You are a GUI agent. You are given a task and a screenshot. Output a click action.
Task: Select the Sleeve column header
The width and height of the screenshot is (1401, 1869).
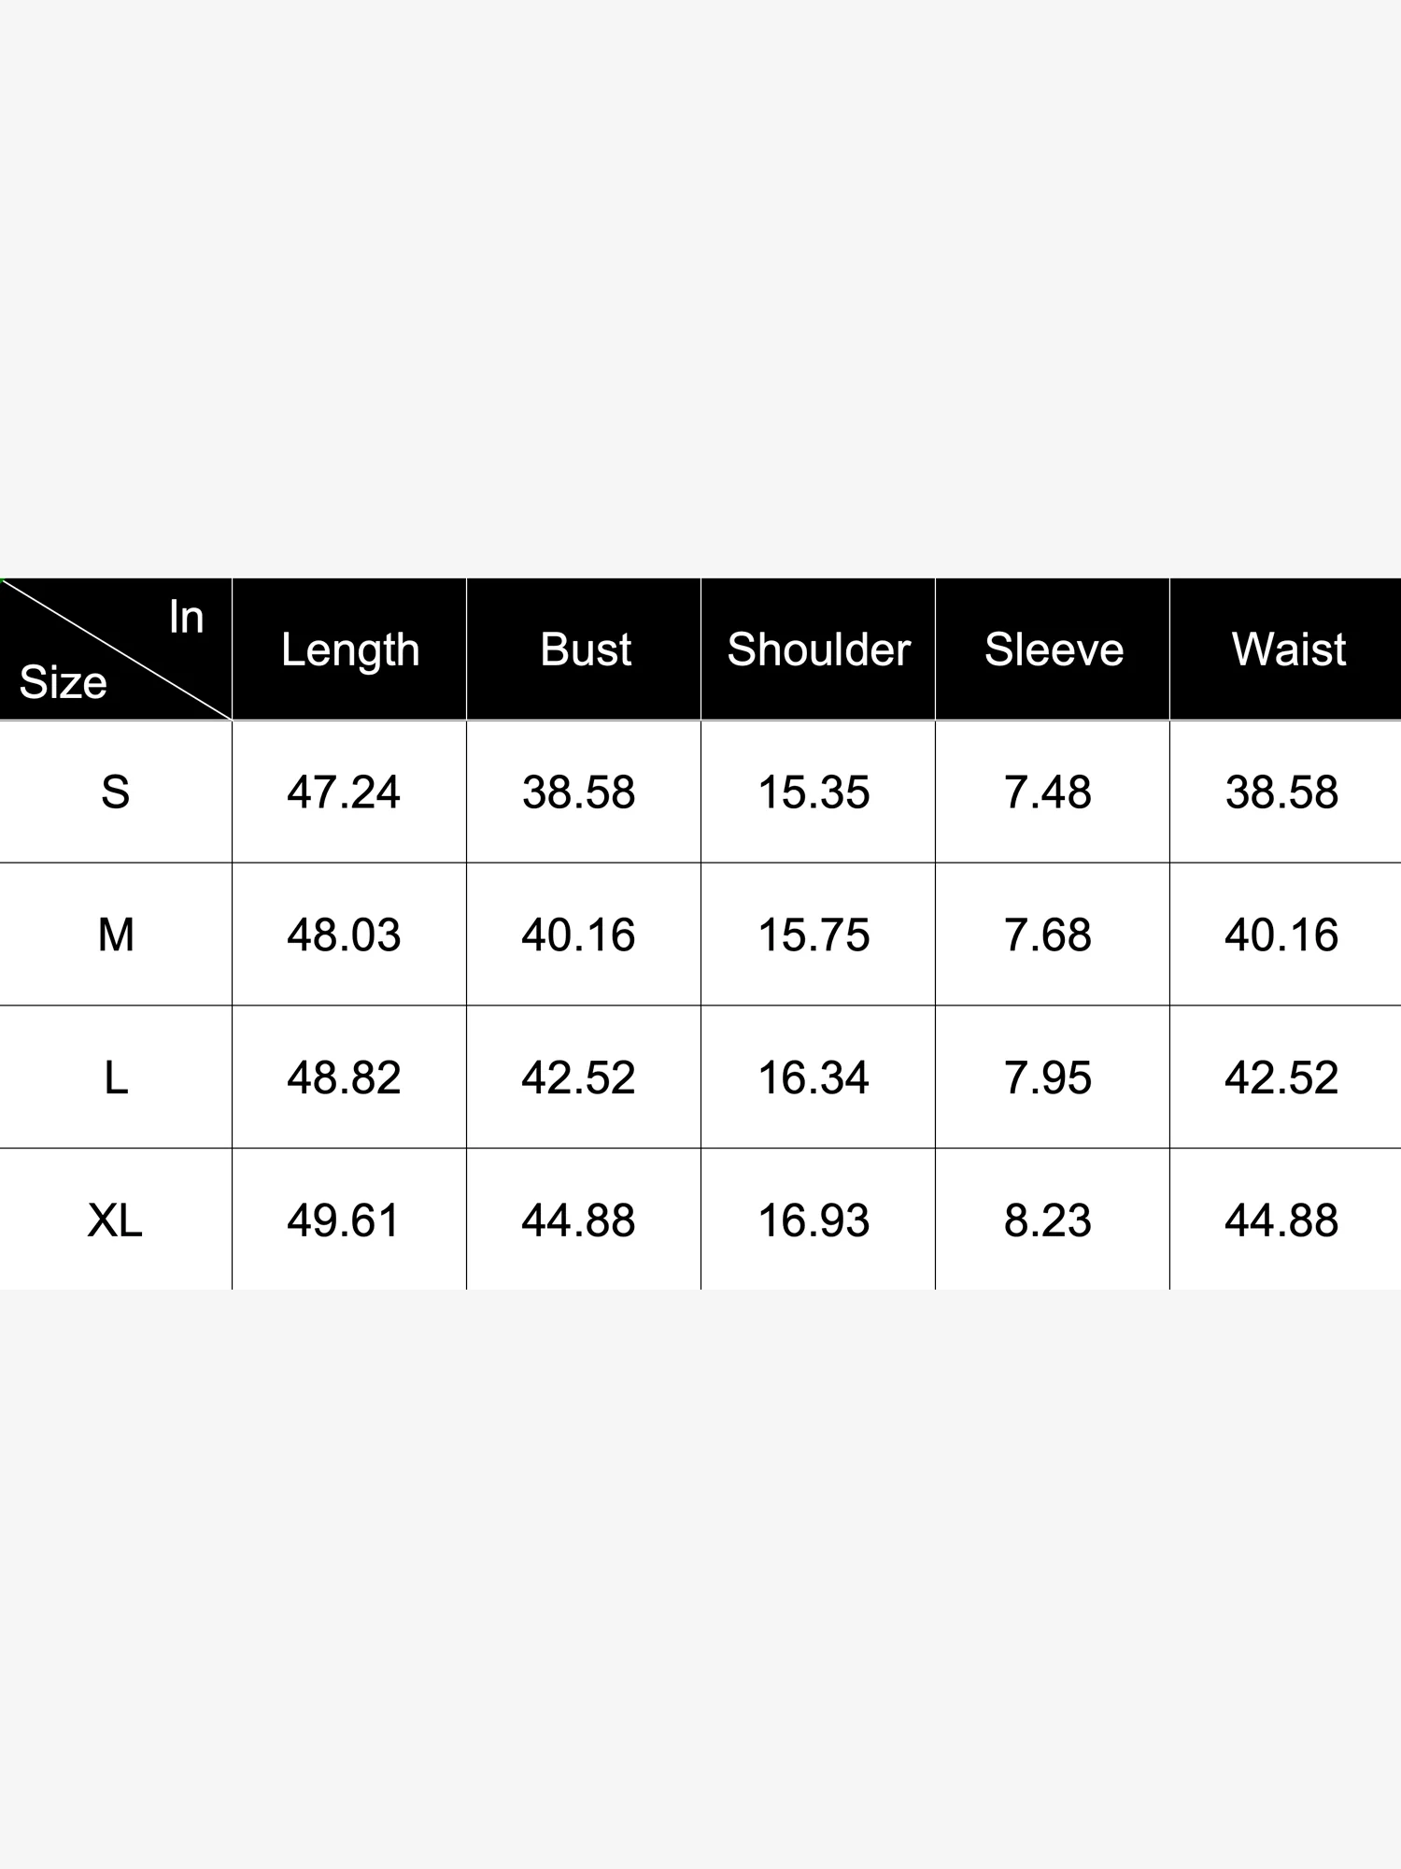[x=1054, y=649]
